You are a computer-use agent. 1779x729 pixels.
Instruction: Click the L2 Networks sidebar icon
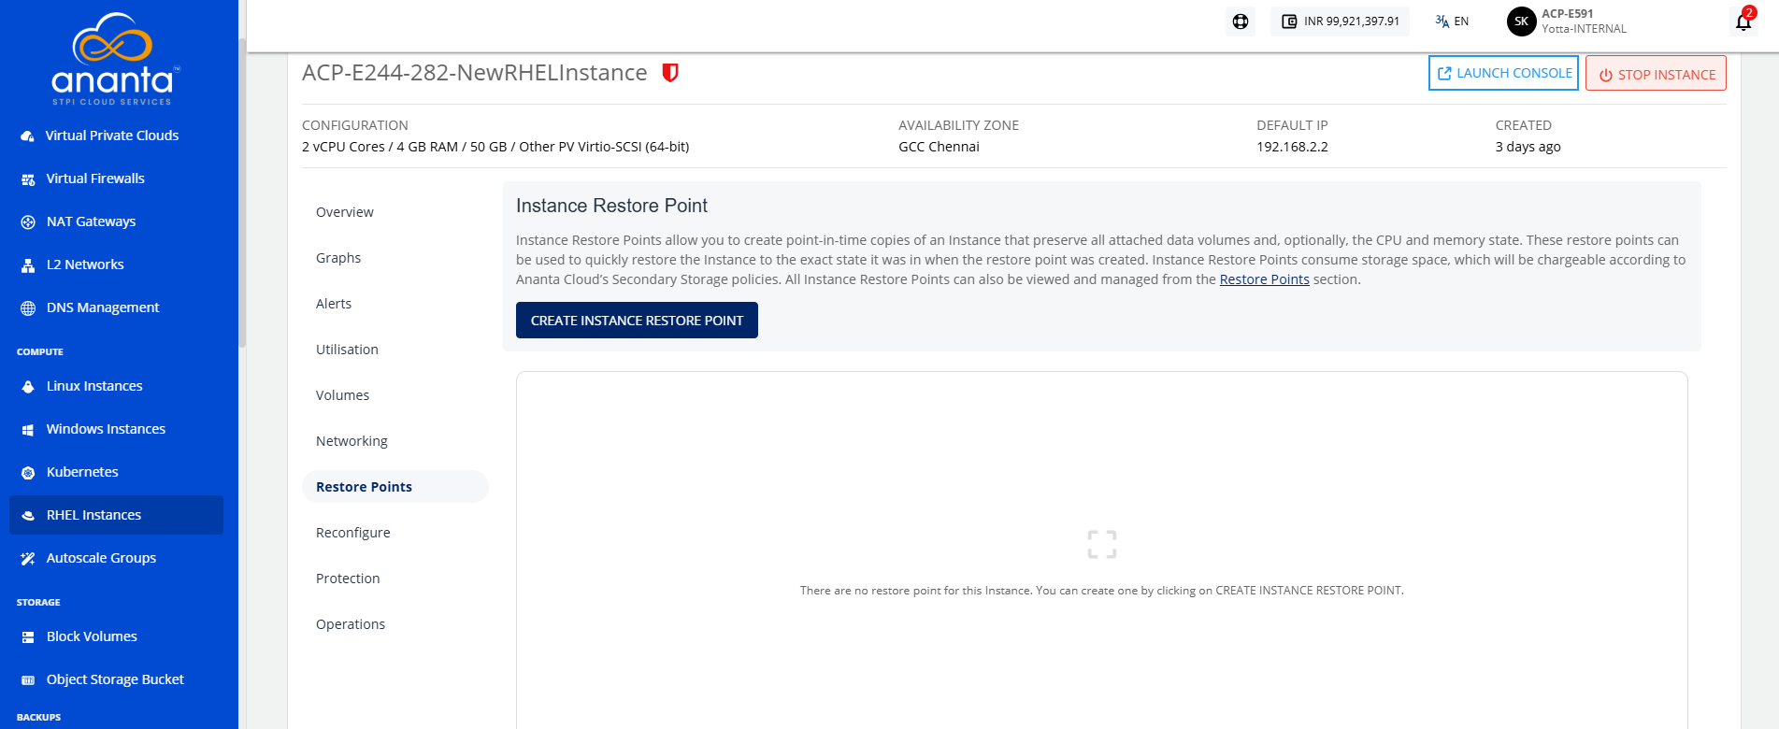coord(28,265)
